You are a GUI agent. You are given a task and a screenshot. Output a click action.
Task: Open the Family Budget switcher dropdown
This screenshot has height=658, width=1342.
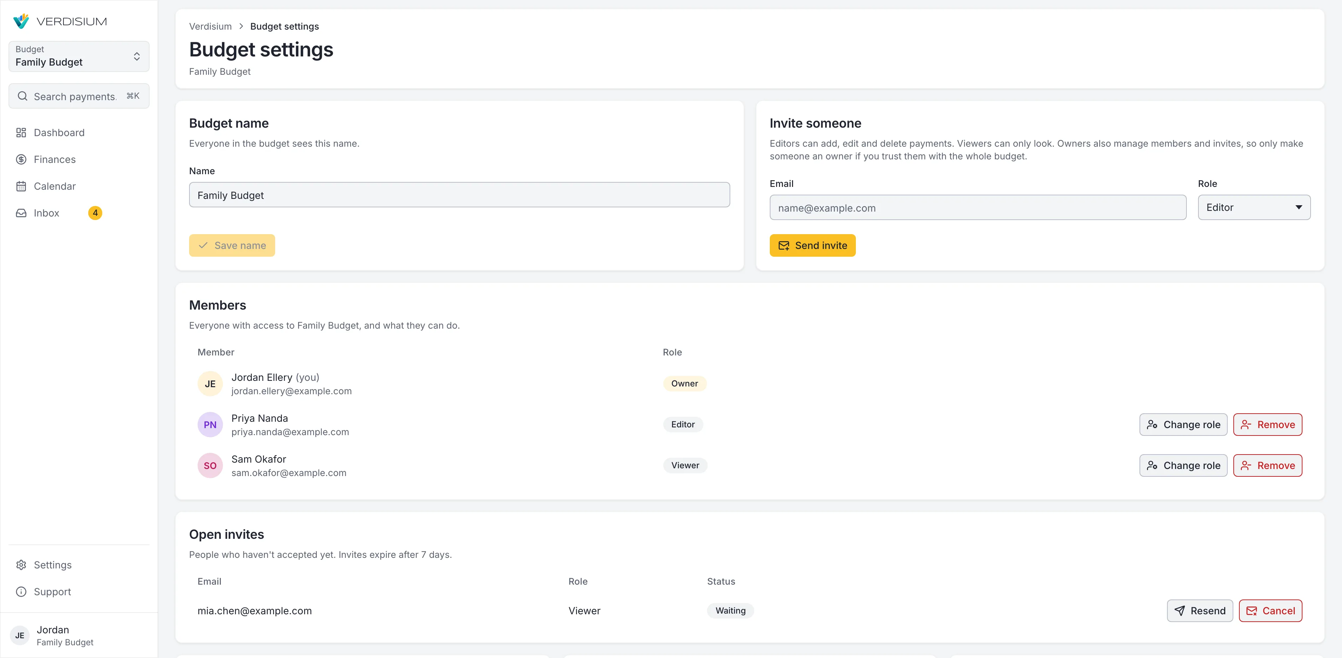(x=79, y=56)
